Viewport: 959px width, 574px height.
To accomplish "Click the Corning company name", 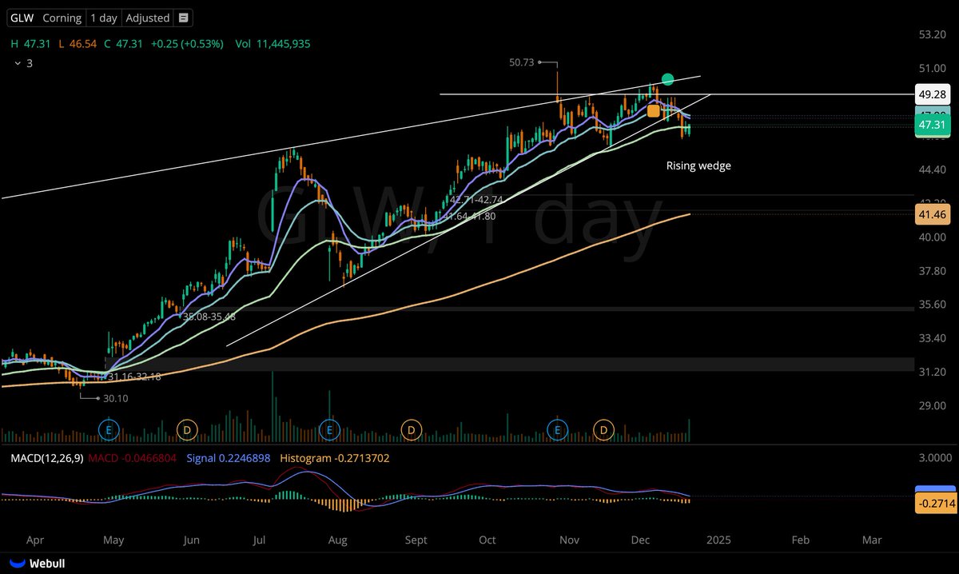I will coord(62,18).
